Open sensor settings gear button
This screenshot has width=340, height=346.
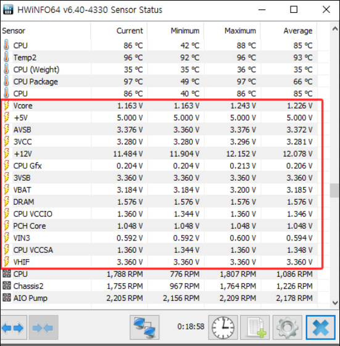point(287,327)
